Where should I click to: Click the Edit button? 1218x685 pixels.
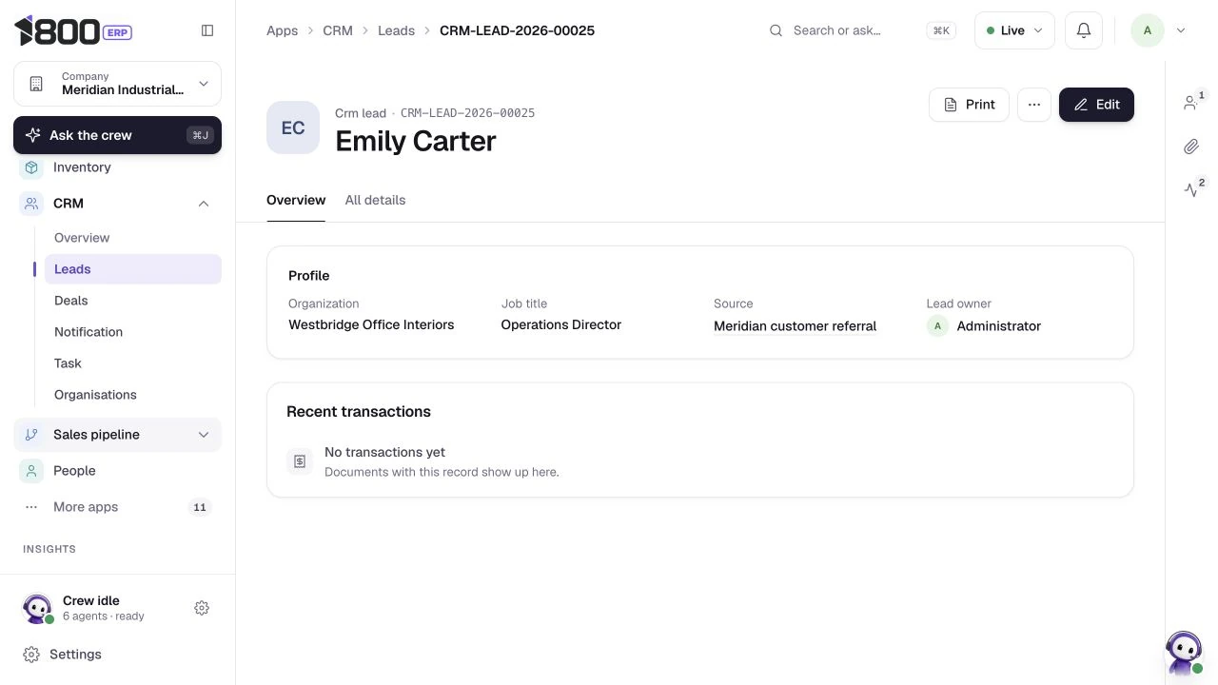click(1096, 105)
